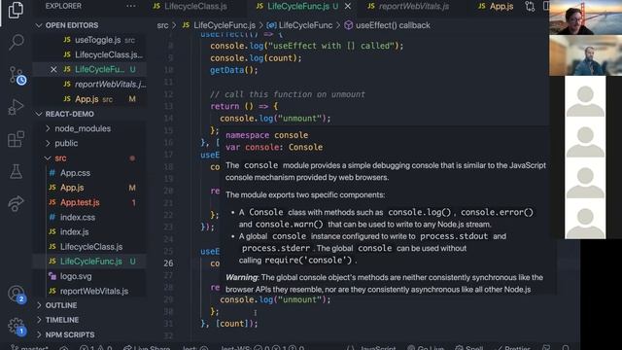The image size is (622, 350).
Task: Open the Testing flask view
Action: (x=16, y=171)
